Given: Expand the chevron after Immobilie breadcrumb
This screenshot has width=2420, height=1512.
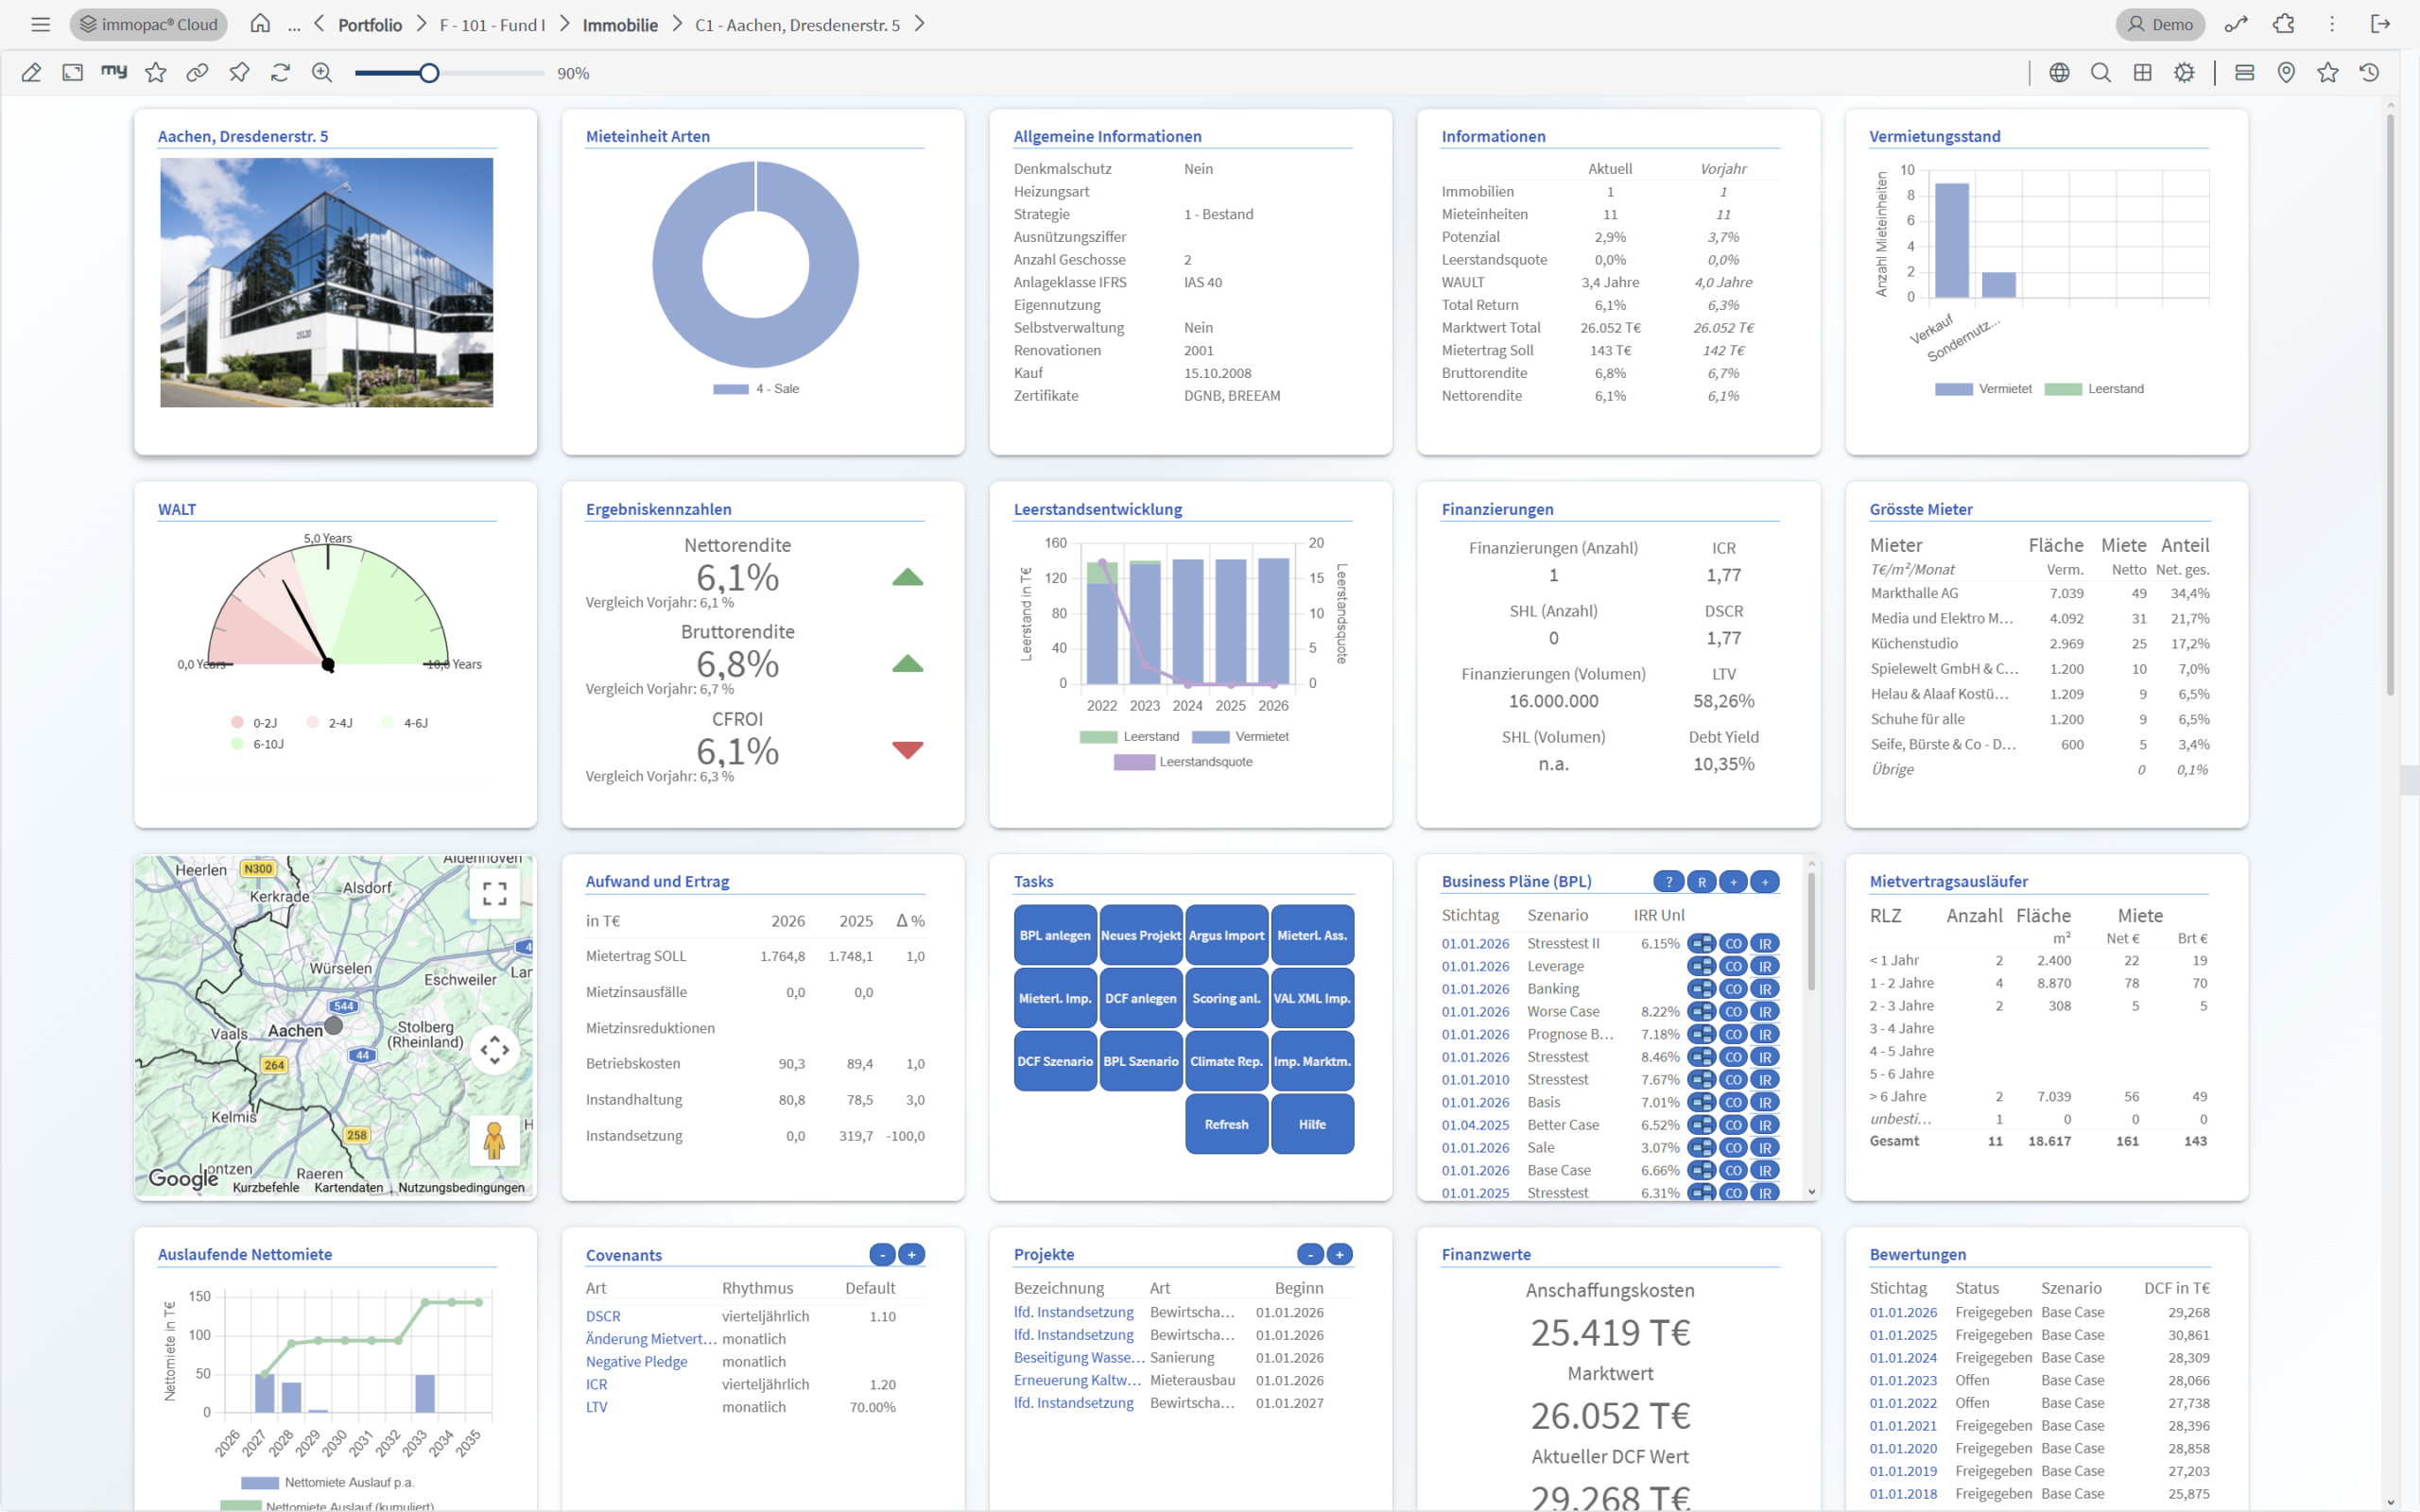Looking at the screenshot, I should [677, 24].
